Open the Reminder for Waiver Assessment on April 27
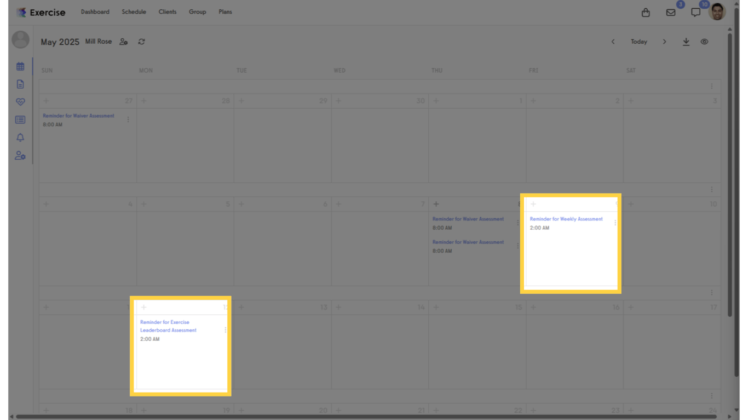 pyautogui.click(x=78, y=115)
